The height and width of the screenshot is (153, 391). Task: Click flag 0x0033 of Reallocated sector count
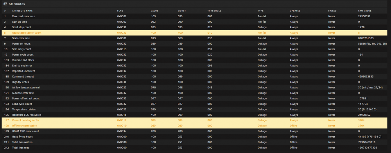[122, 33]
